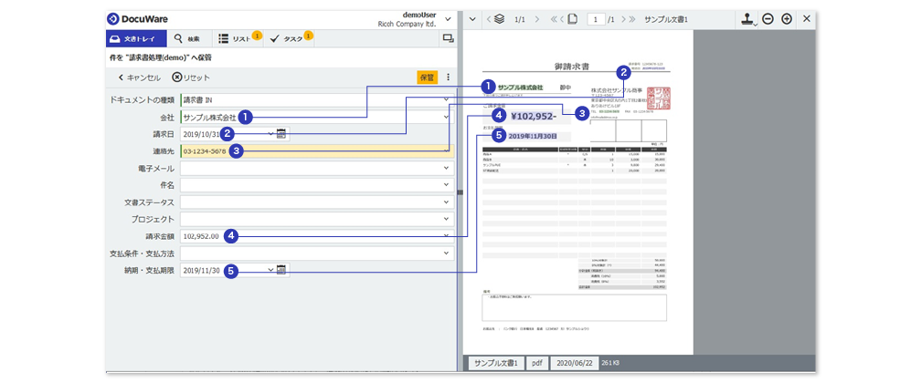The height and width of the screenshot is (383, 921).
Task: Zoom in the document with plus icon
Action: tap(786, 19)
